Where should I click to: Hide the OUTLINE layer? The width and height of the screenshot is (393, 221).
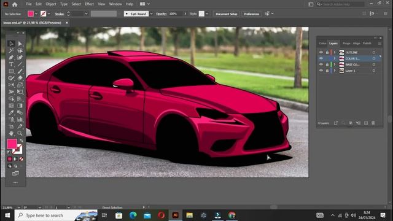321,52
